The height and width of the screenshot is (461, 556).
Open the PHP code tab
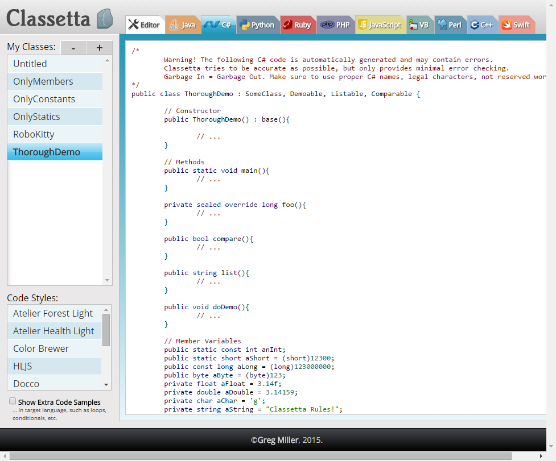[x=335, y=24]
